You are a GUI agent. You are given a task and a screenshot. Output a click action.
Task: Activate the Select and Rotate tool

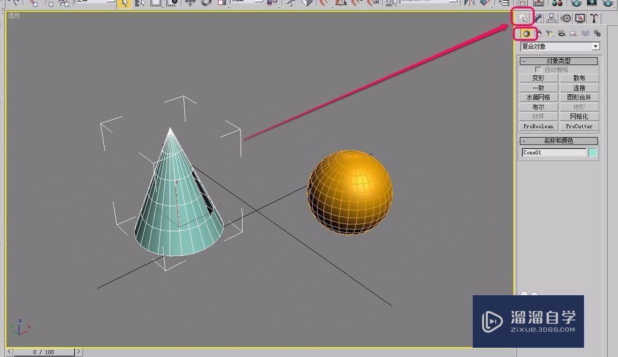(x=206, y=4)
